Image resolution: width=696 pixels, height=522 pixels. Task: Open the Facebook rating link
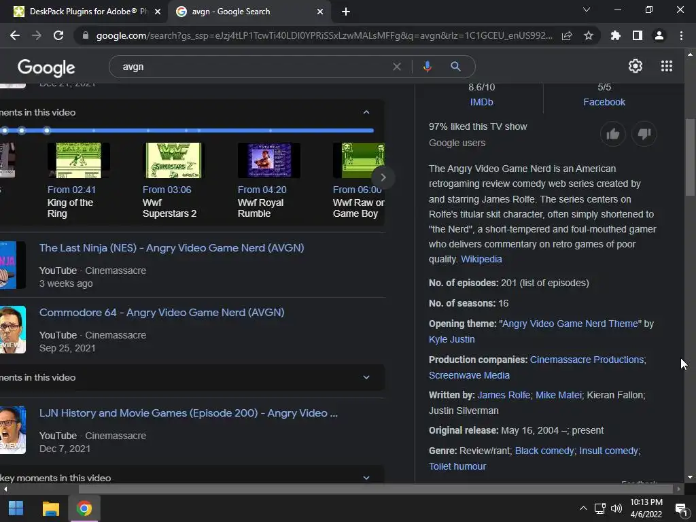pos(604,102)
